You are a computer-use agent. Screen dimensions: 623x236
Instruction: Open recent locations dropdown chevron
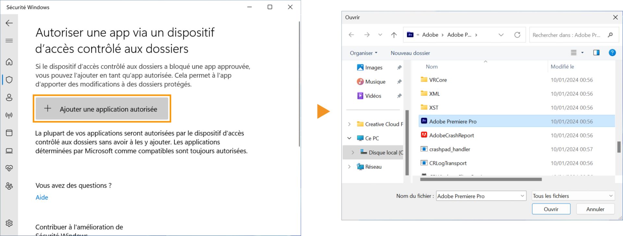380,35
